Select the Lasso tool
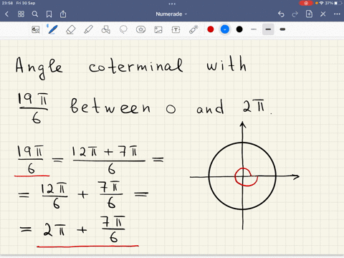The image size is (344, 258). point(123,29)
